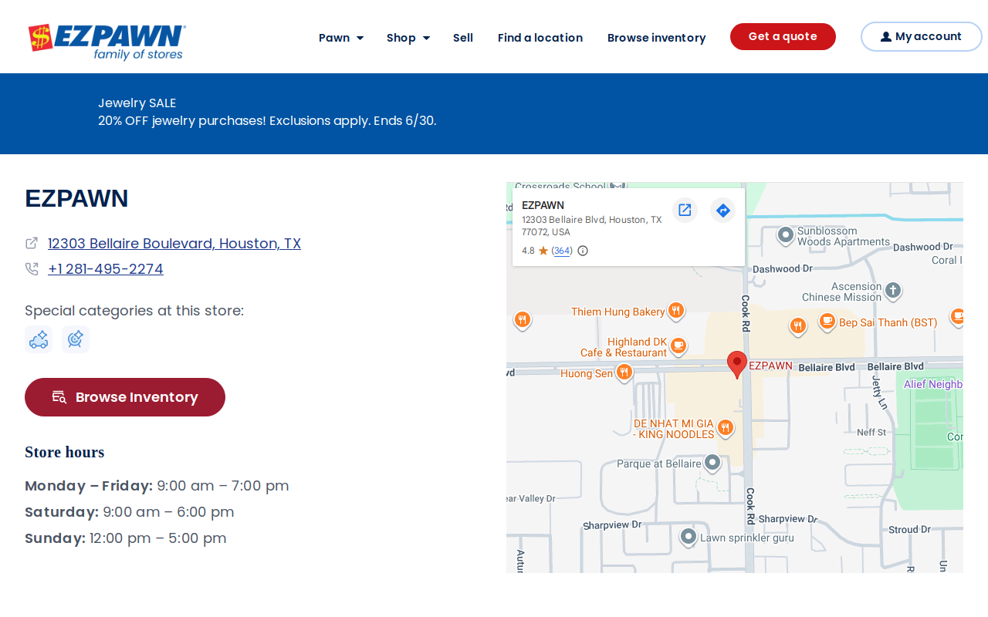Expand the Pawn dropdown menu
This screenshot has height=617, width=988.
(341, 37)
